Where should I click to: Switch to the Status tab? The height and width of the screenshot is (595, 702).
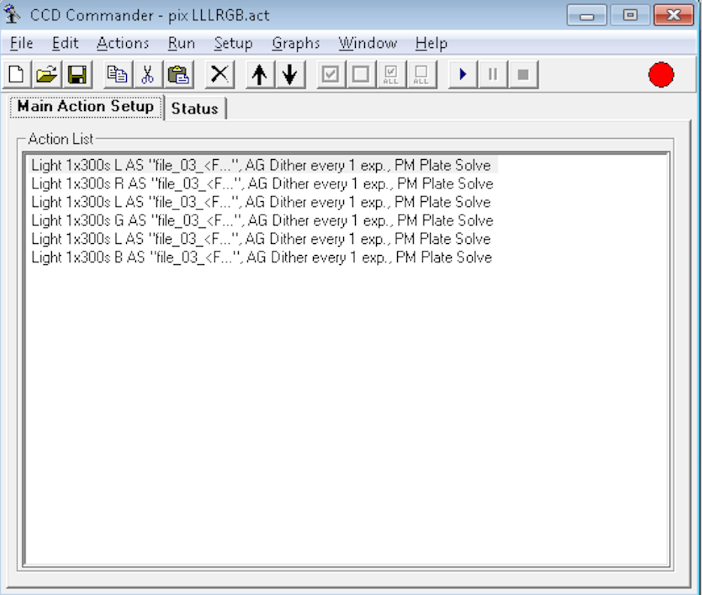point(194,108)
